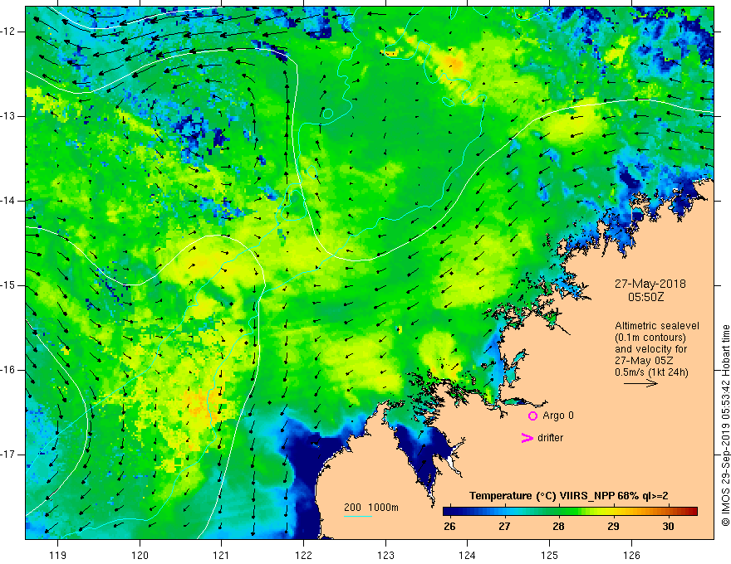
Task: Click the colorbar tick label 29
Action: [614, 527]
